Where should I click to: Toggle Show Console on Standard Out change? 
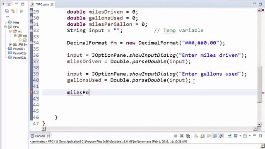[215, 136]
